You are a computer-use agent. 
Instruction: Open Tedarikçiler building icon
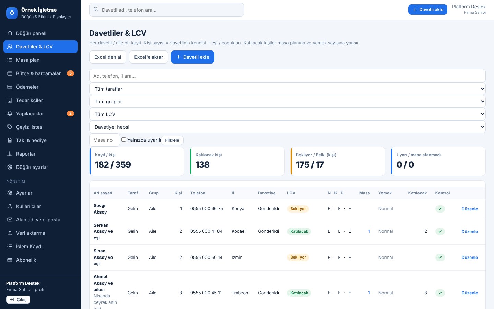[x=10, y=100]
